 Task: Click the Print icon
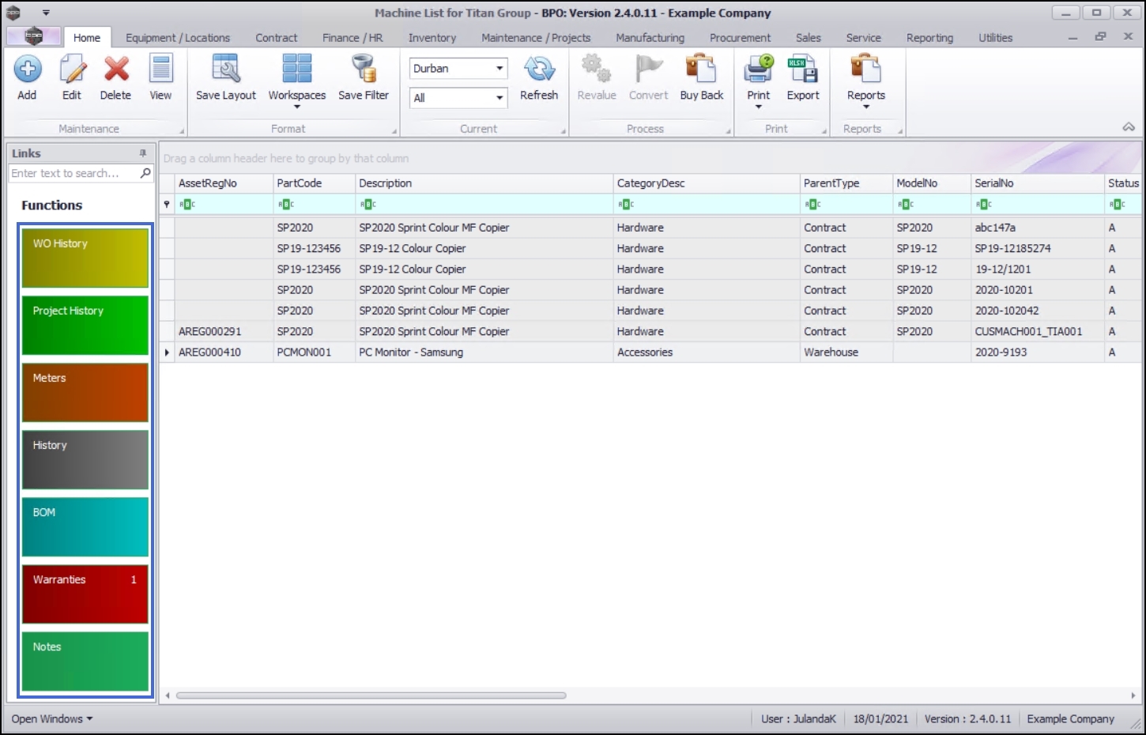point(759,69)
